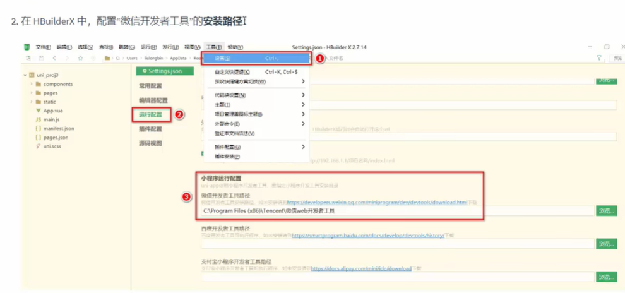The width and height of the screenshot is (625, 293).
Task: Click the braces icon beside pages.json
Action: (x=39, y=137)
